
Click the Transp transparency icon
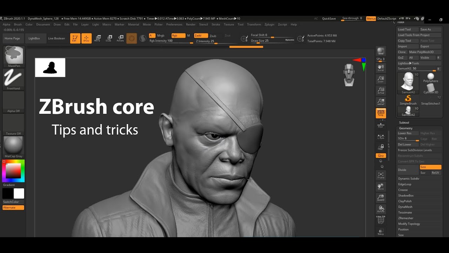click(381, 231)
